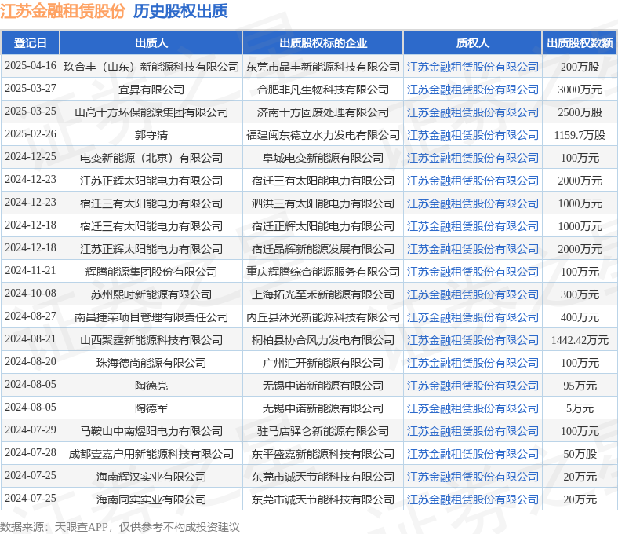This screenshot has height=534, width=618.
Task: Click pledgee link in the 2025-03-27 row
Action: pos(473,90)
